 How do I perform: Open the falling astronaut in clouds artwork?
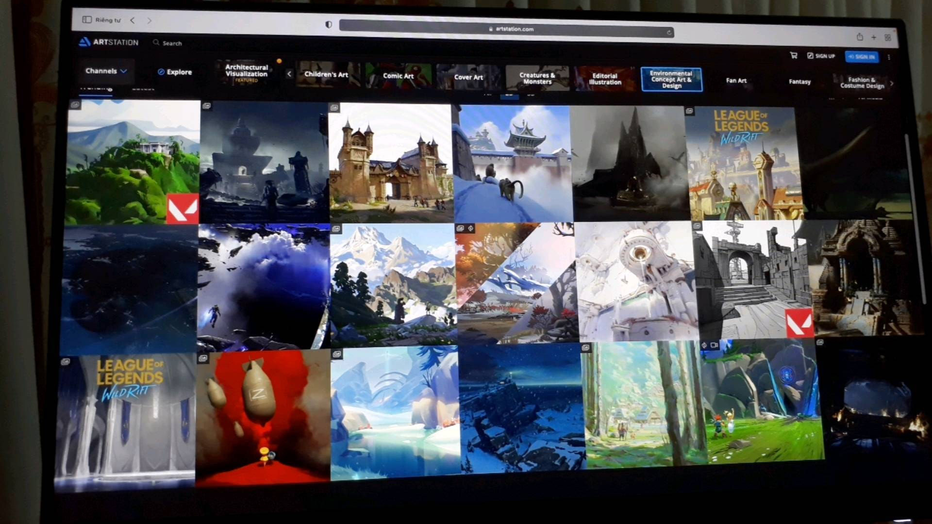tap(264, 286)
